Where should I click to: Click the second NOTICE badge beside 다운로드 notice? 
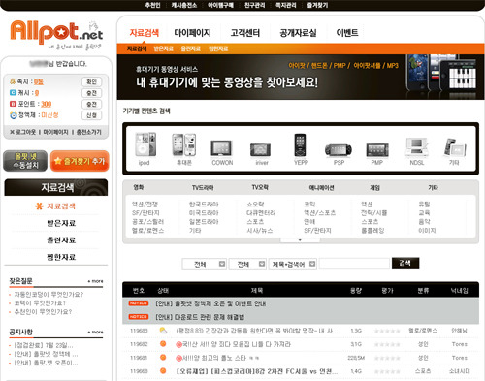pos(139,317)
